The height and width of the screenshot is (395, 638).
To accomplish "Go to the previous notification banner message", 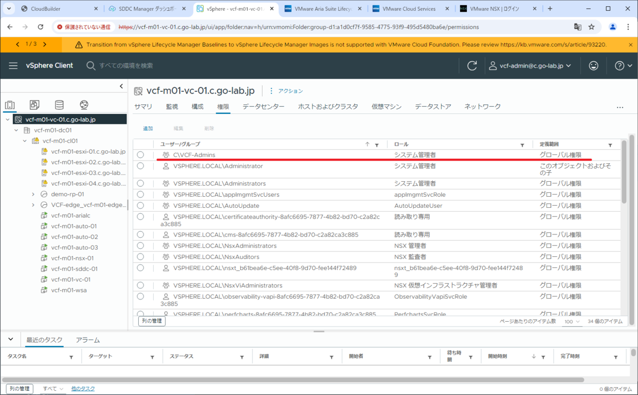I will (x=18, y=44).
